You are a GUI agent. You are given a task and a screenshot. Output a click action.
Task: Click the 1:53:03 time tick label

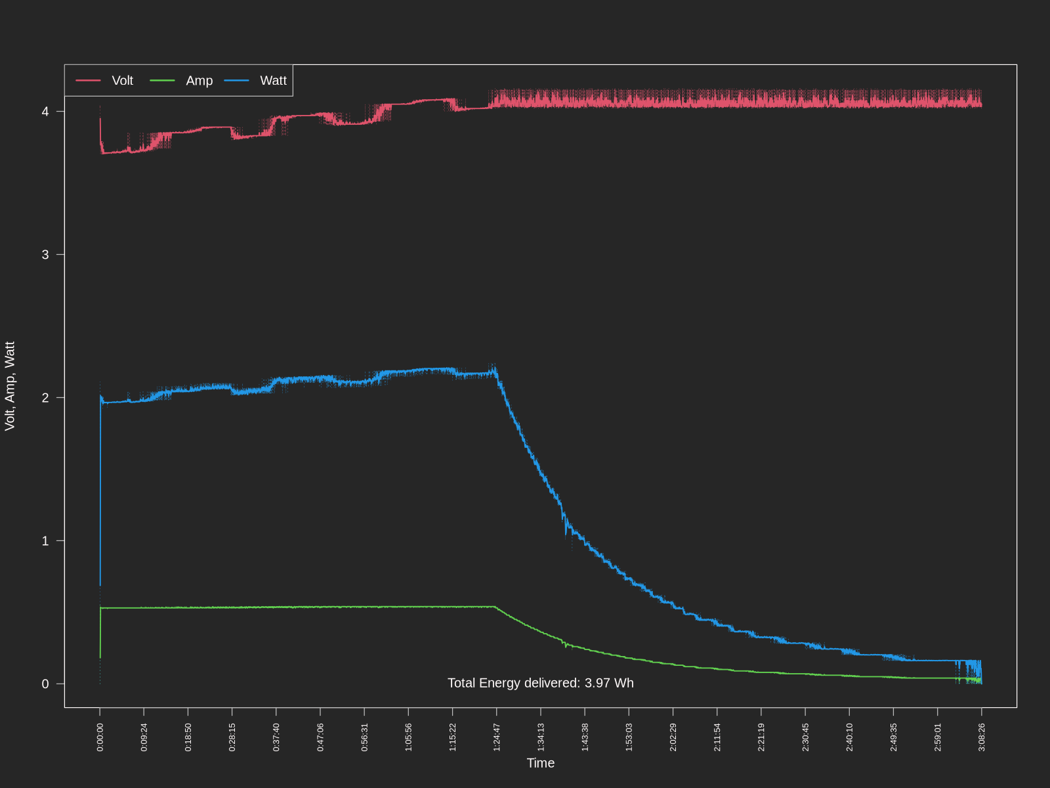[x=629, y=737]
